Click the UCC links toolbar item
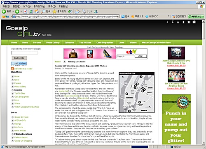The height and width of the screenshot is (149, 206). click(x=152, y=16)
